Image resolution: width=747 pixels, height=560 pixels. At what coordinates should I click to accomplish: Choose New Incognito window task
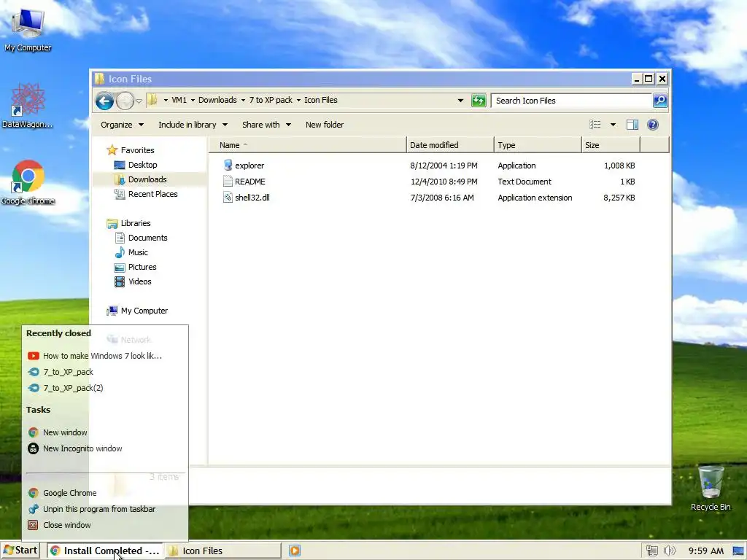click(105, 448)
